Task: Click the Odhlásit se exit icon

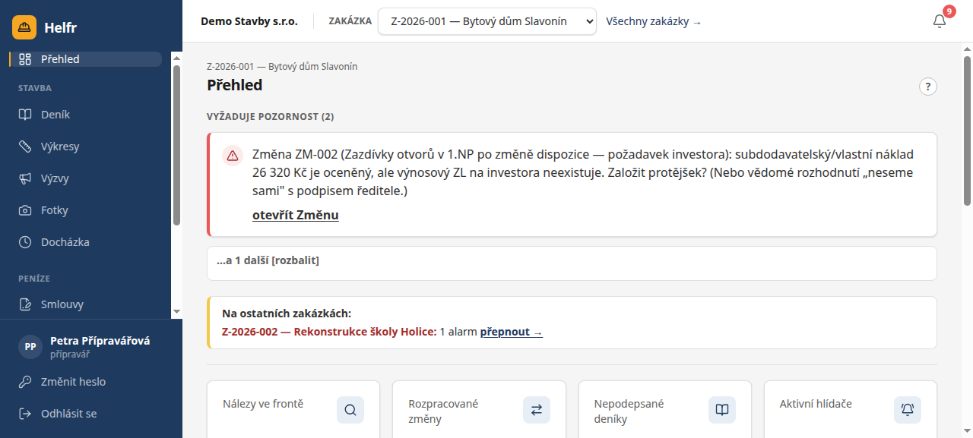Action: (25, 414)
